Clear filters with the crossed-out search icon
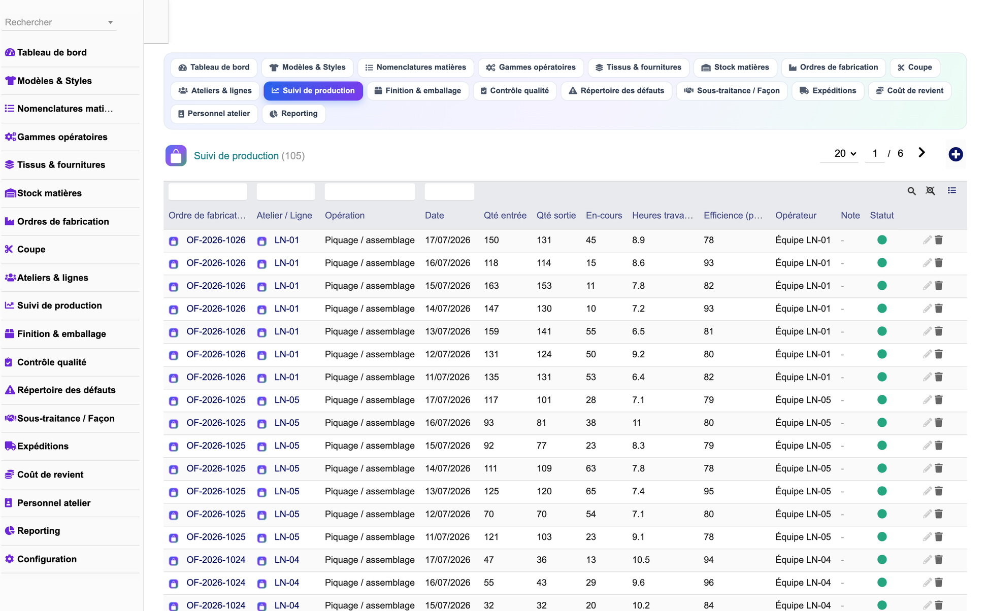The image size is (988, 611). (930, 191)
